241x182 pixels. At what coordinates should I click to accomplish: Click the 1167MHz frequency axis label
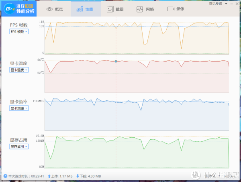(38, 101)
